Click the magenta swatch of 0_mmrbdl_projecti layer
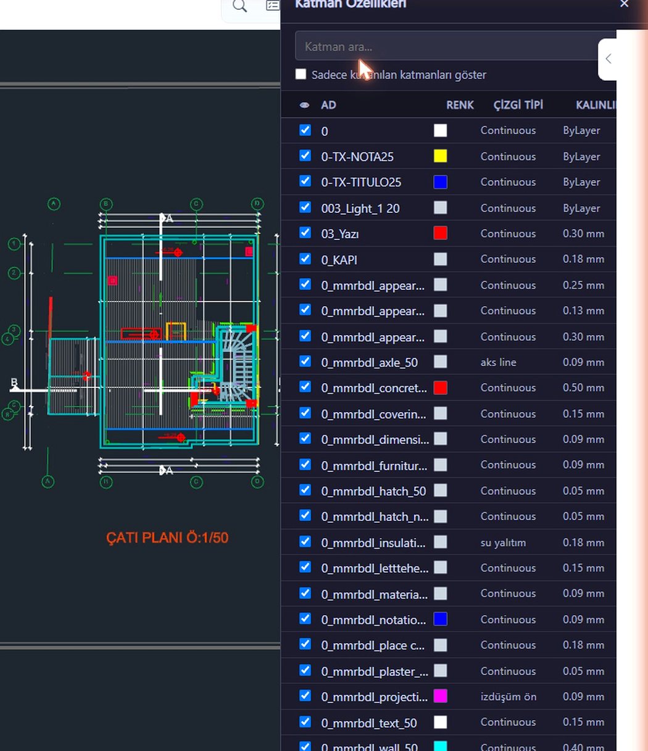 tap(440, 696)
